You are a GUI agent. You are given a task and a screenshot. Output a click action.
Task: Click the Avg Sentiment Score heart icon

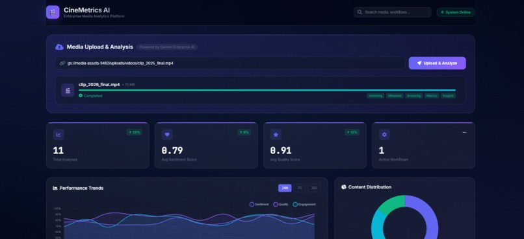(167, 135)
